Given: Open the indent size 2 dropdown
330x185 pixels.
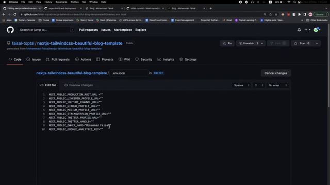Looking at the screenshot, I should click(259, 85).
